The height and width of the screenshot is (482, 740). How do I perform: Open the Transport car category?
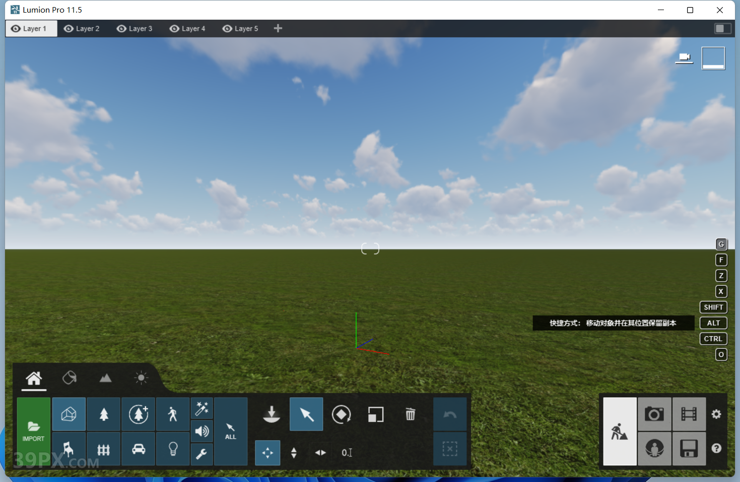[139, 449]
